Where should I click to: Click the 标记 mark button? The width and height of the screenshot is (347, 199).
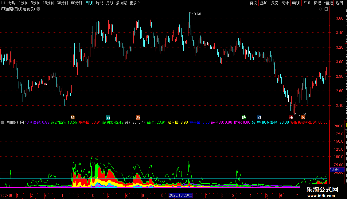point(317,3)
